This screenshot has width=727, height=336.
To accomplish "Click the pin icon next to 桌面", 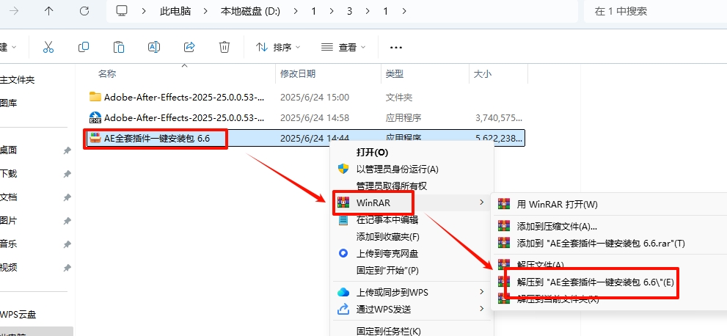I will click(67, 150).
